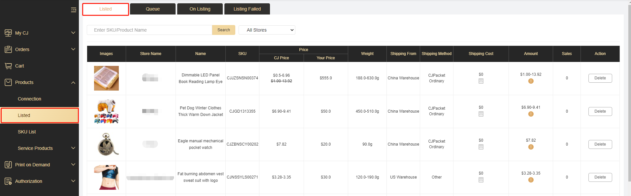
Task: Switch to the Listing Failed tab
Action: tap(247, 9)
